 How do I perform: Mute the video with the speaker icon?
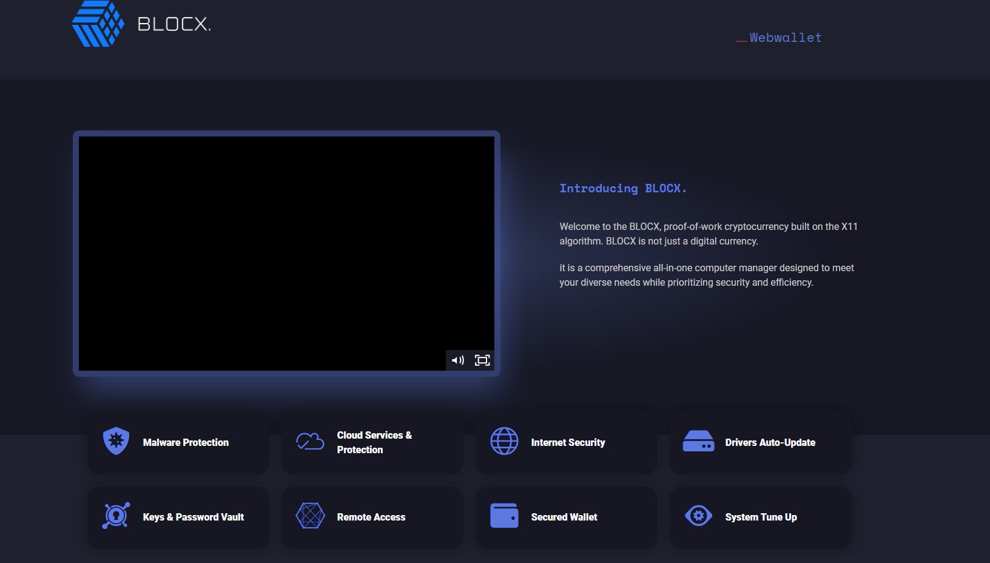[458, 360]
